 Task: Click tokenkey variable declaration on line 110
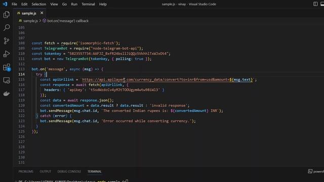tap(53, 54)
